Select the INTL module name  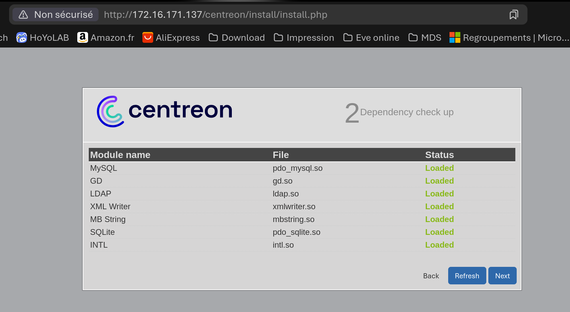click(99, 245)
